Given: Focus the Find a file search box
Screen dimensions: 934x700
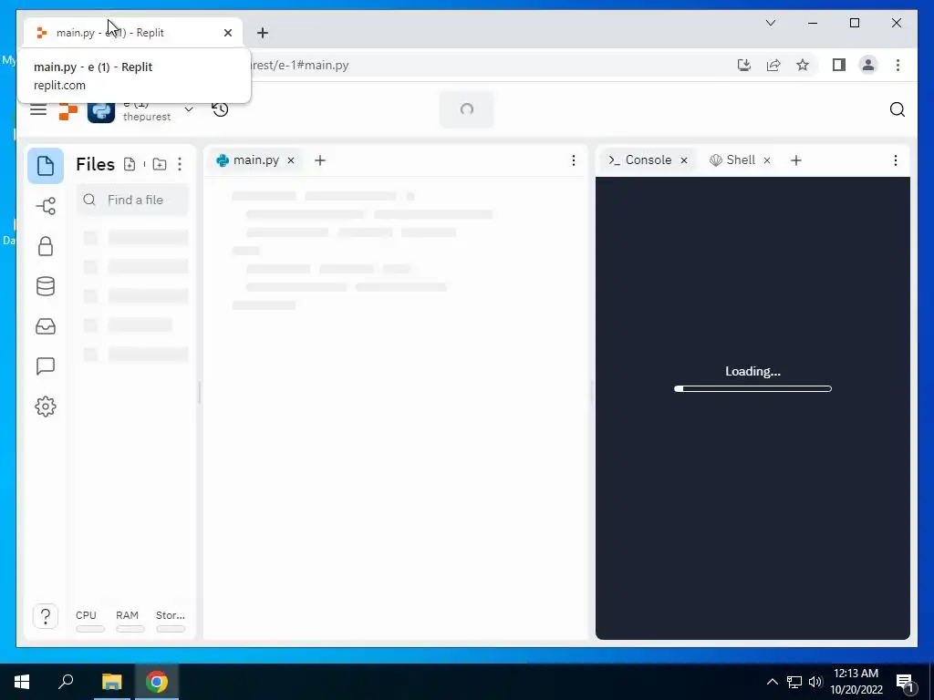Looking at the screenshot, I should point(133,200).
